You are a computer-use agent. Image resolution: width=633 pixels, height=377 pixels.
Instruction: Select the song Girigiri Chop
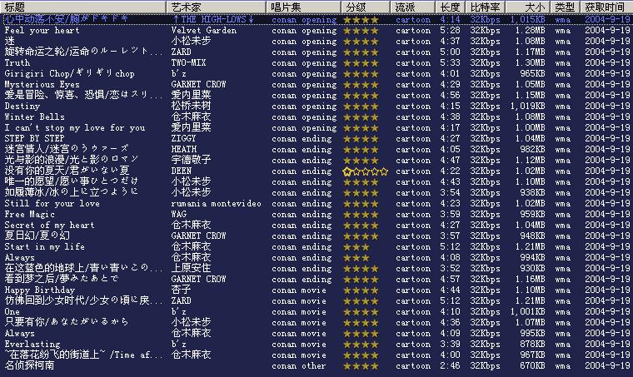[69, 74]
